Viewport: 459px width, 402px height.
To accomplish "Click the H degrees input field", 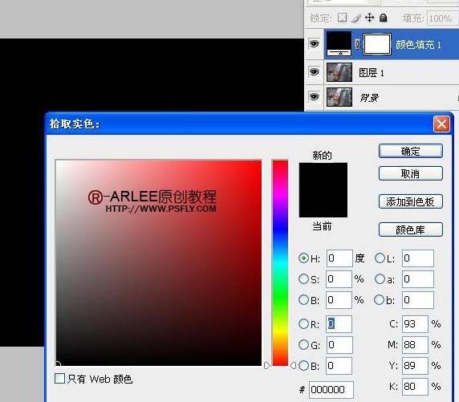I will (339, 258).
